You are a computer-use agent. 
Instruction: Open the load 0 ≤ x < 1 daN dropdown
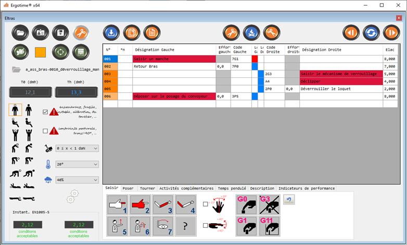point(77,148)
